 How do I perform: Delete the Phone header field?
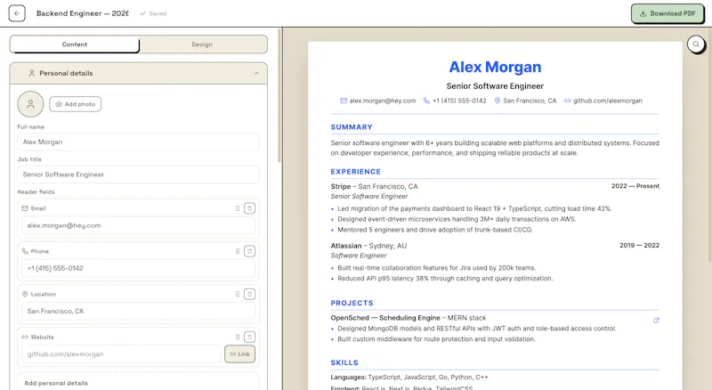click(250, 251)
